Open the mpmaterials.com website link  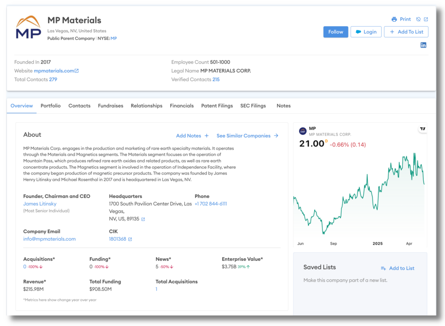coord(54,71)
